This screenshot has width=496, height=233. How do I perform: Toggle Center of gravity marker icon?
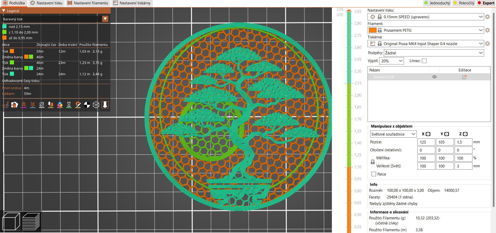click(x=87, y=105)
